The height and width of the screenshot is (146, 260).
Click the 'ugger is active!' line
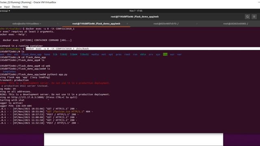tap(11, 103)
